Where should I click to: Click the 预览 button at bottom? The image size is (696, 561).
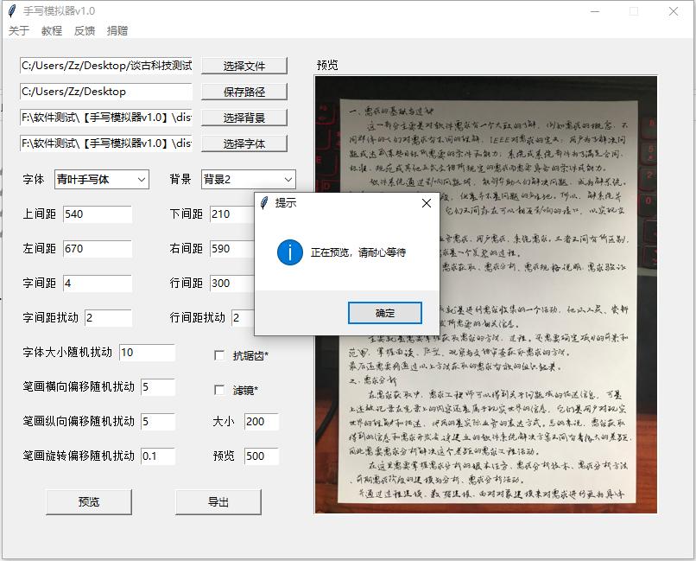89,502
